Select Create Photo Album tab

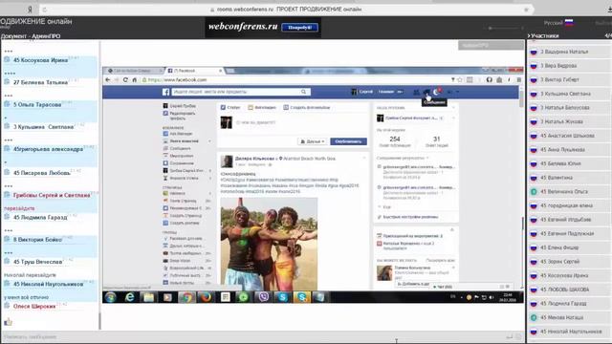tap(307, 107)
